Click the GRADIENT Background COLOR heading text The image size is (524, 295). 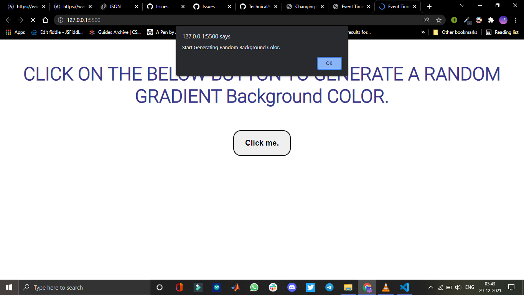click(x=262, y=96)
